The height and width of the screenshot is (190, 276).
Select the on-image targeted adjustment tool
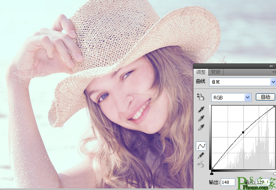[200, 97]
